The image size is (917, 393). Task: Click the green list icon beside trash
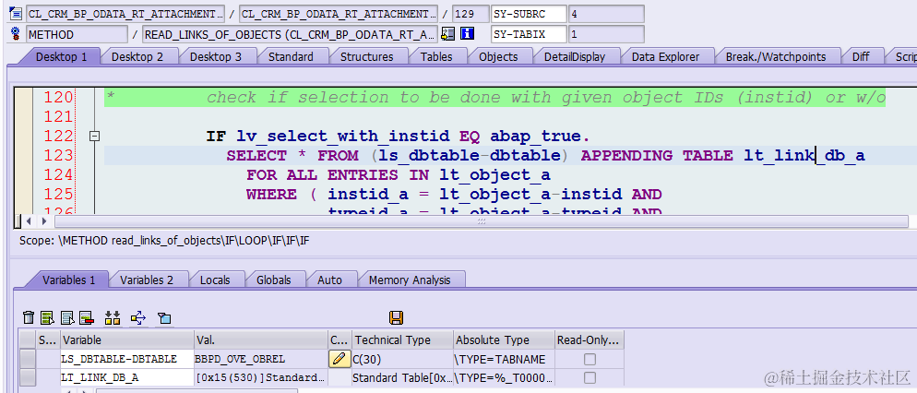point(47,318)
